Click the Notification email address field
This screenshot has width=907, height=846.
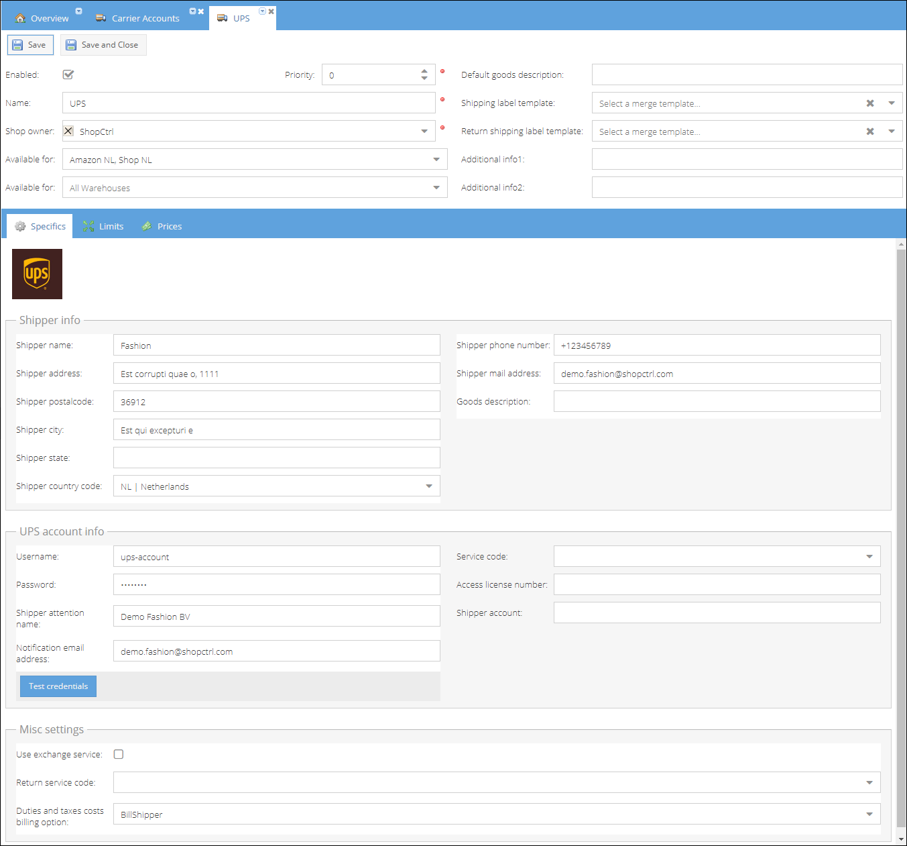coord(277,651)
